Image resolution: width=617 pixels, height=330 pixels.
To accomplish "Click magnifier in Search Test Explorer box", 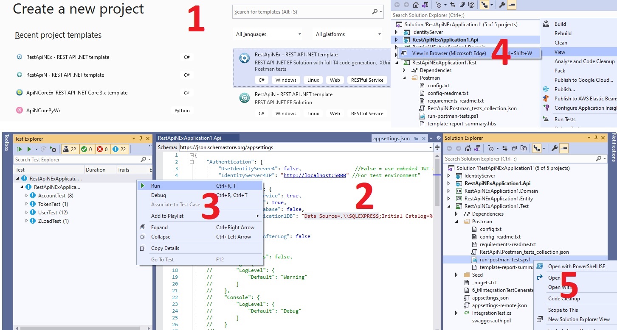I will click(144, 159).
